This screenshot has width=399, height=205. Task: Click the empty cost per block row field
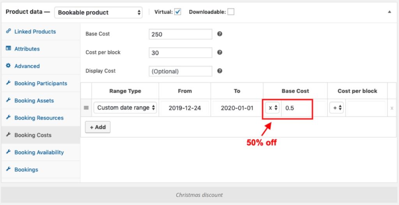click(366, 108)
